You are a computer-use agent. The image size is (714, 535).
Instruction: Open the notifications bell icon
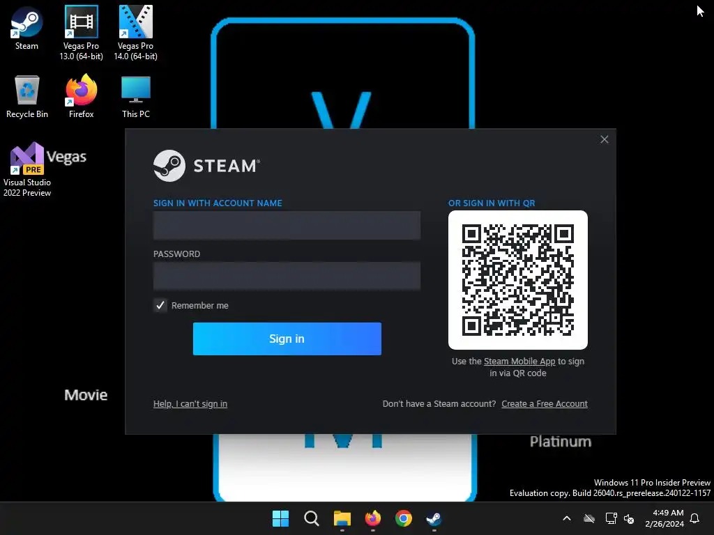point(695,518)
